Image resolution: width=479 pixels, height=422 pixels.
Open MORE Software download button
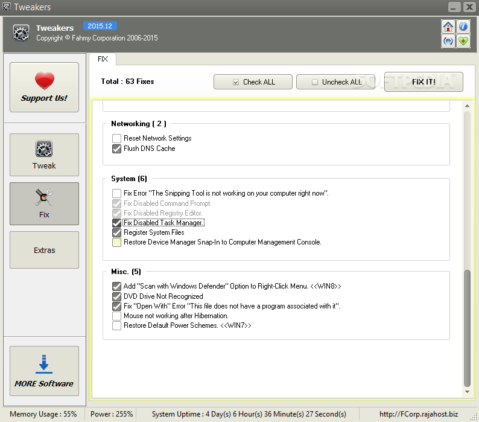pyautogui.click(x=44, y=371)
